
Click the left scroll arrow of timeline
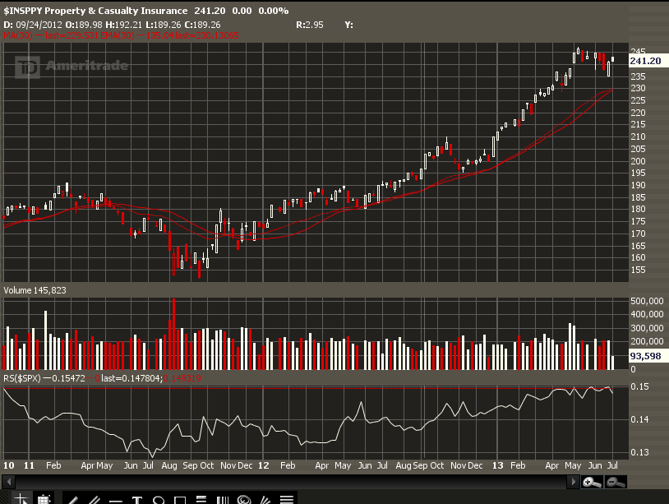(x=8, y=482)
